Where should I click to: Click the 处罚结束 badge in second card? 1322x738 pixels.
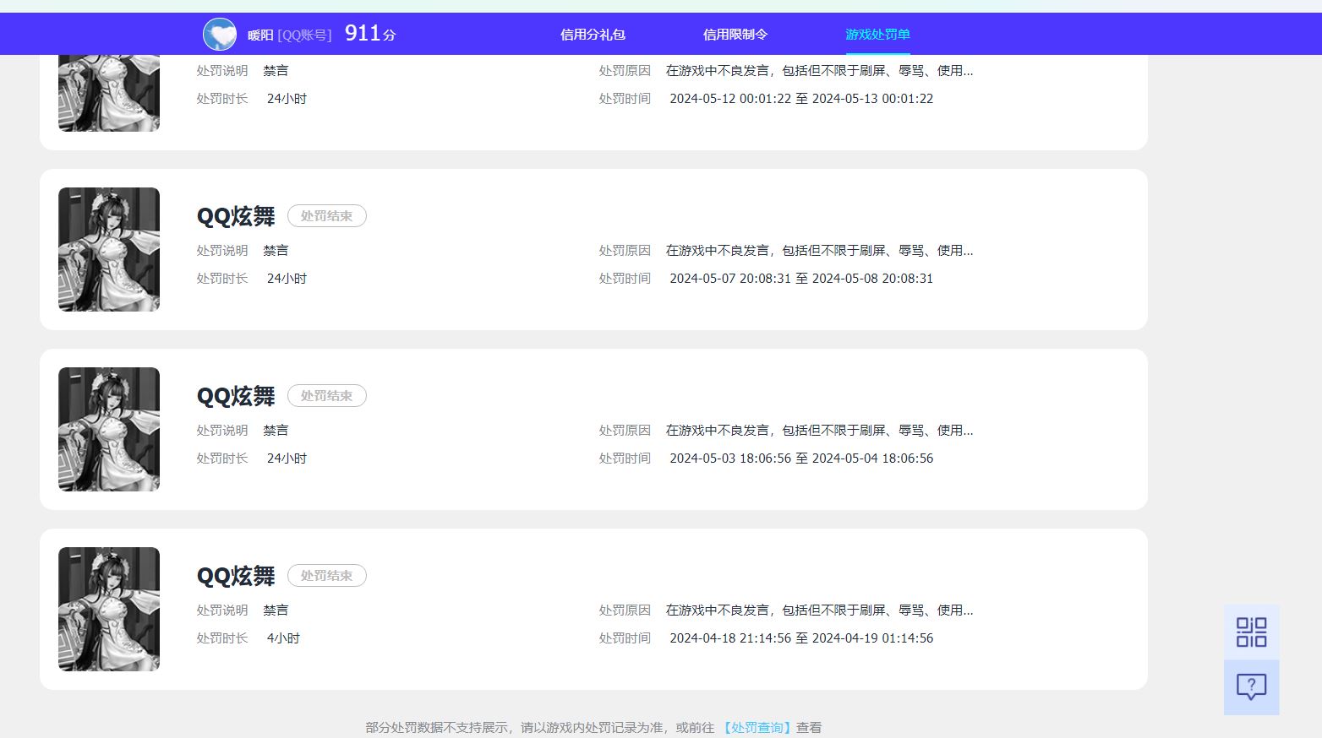pos(327,215)
